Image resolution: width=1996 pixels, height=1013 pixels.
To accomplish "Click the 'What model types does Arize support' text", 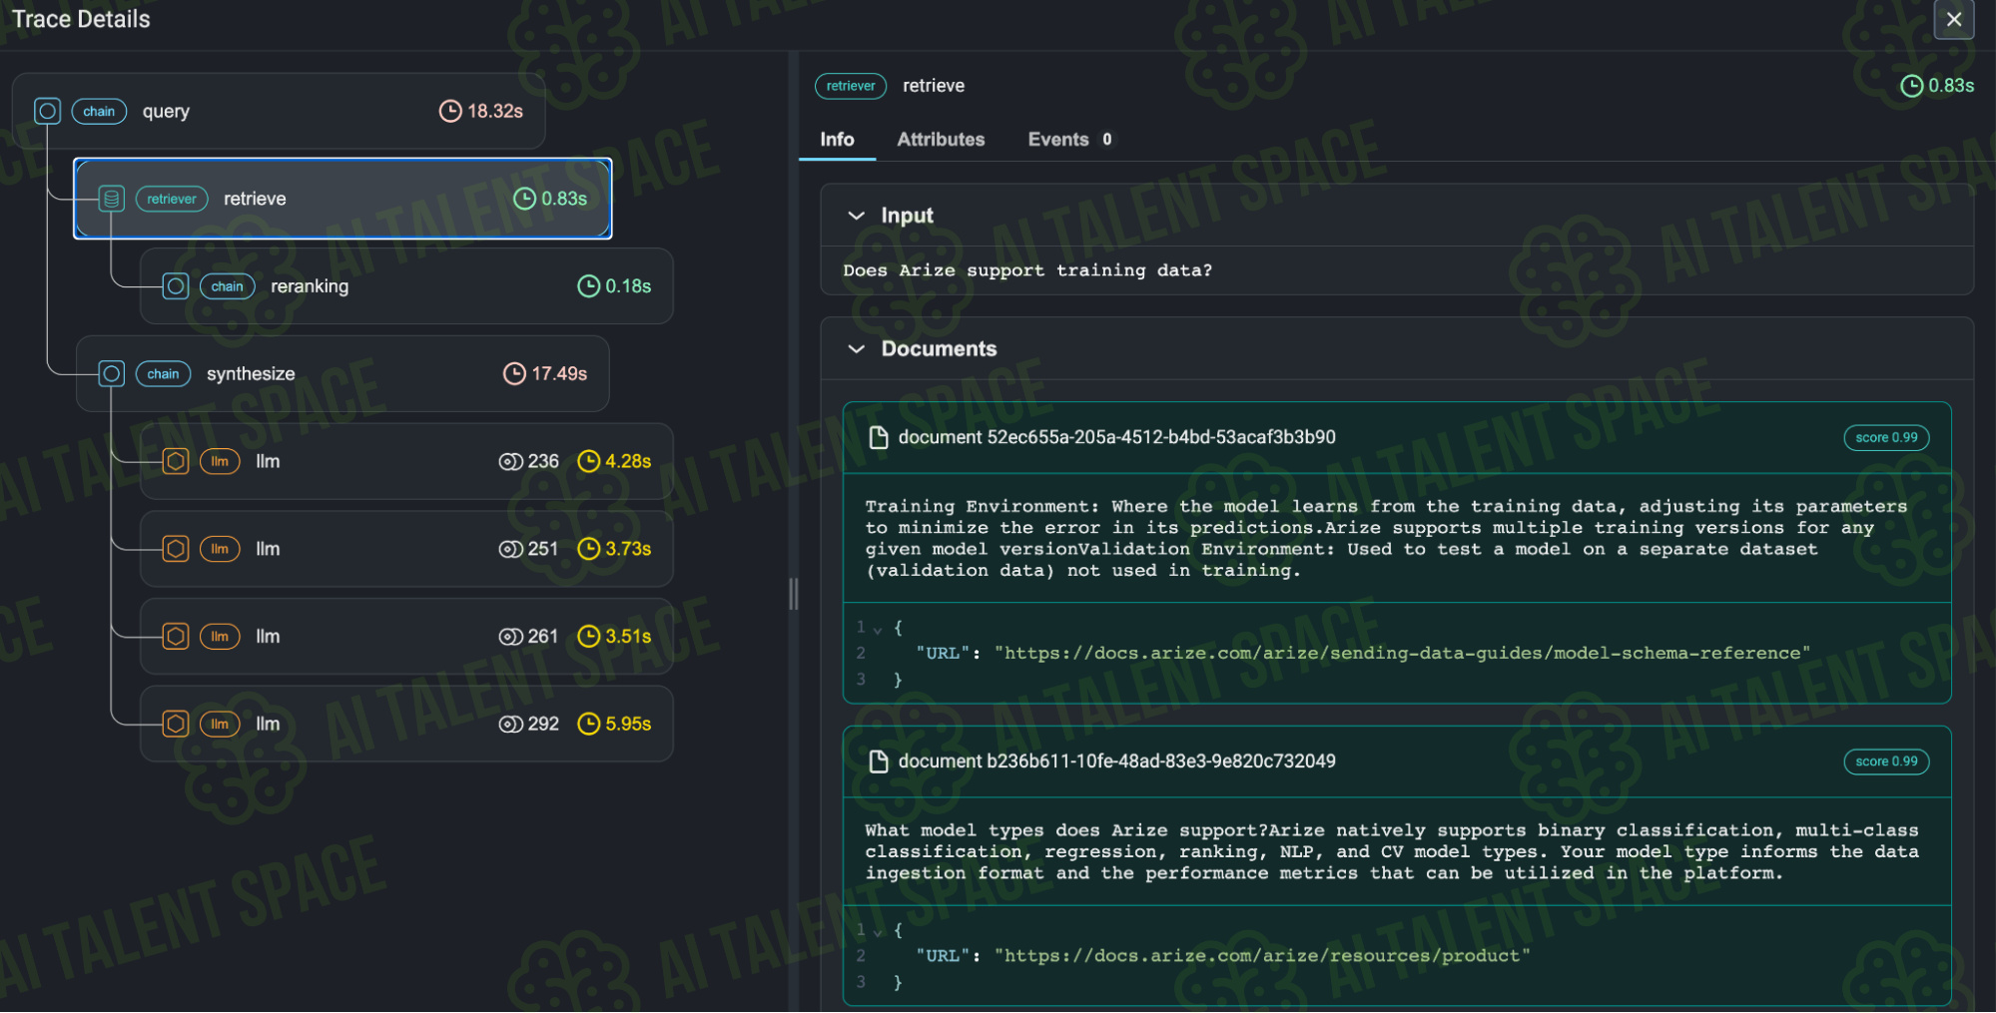I will [1392, 852].
